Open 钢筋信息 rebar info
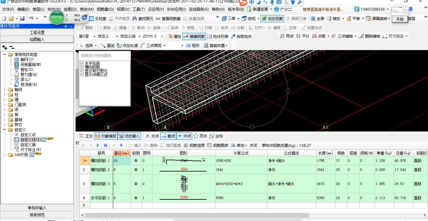 coord(194,146)
